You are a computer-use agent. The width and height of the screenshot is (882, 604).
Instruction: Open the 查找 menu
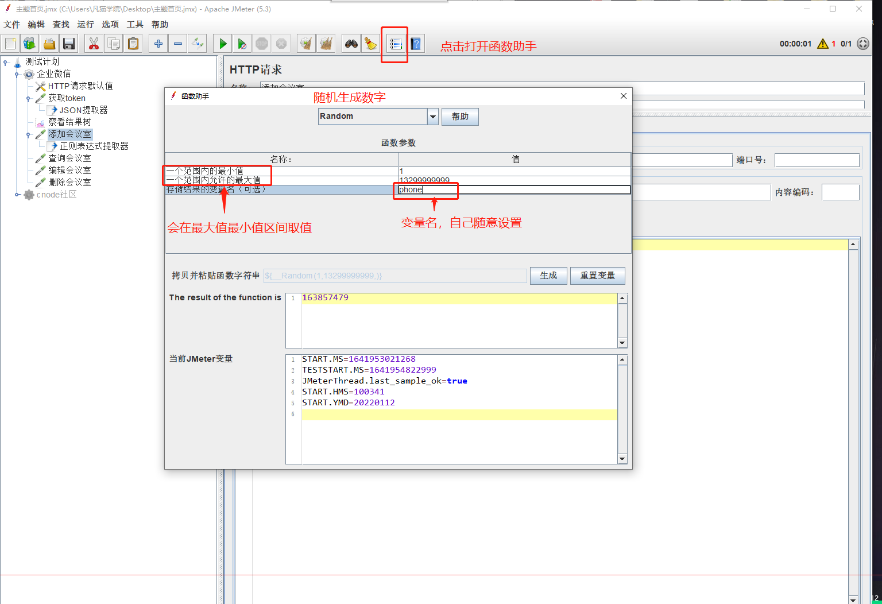61,25
